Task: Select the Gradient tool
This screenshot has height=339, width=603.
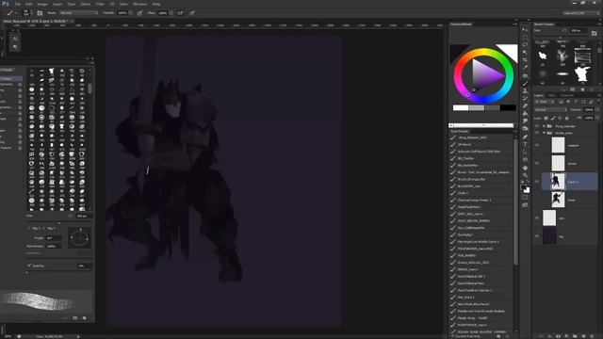Action: pyautogui.click(x=525, y=114)
